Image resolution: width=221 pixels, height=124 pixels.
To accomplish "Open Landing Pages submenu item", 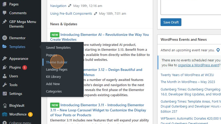I will coord(57,69).
